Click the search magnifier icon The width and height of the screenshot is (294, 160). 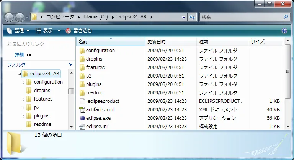[286, 17]
